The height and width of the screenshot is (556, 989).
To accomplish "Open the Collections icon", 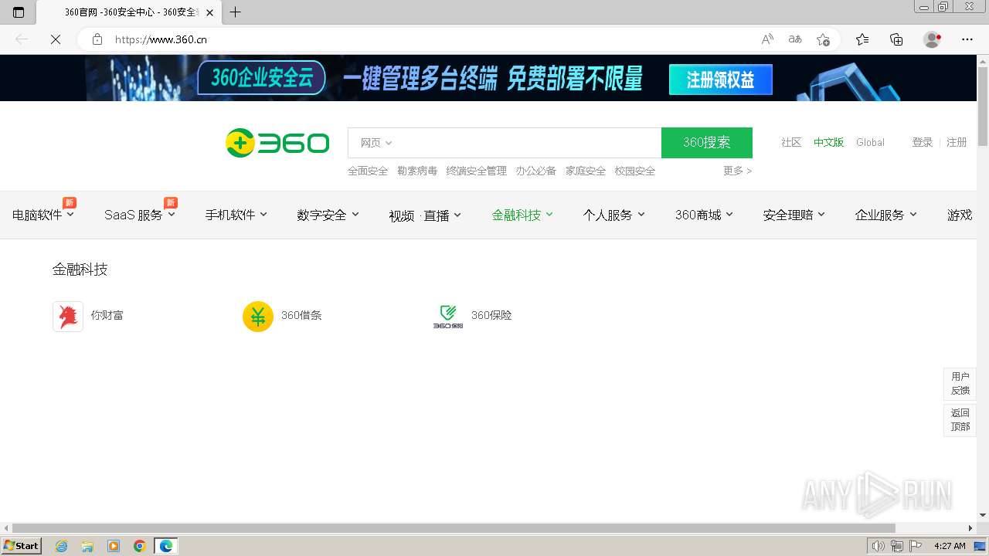I will tap(896, 39).
